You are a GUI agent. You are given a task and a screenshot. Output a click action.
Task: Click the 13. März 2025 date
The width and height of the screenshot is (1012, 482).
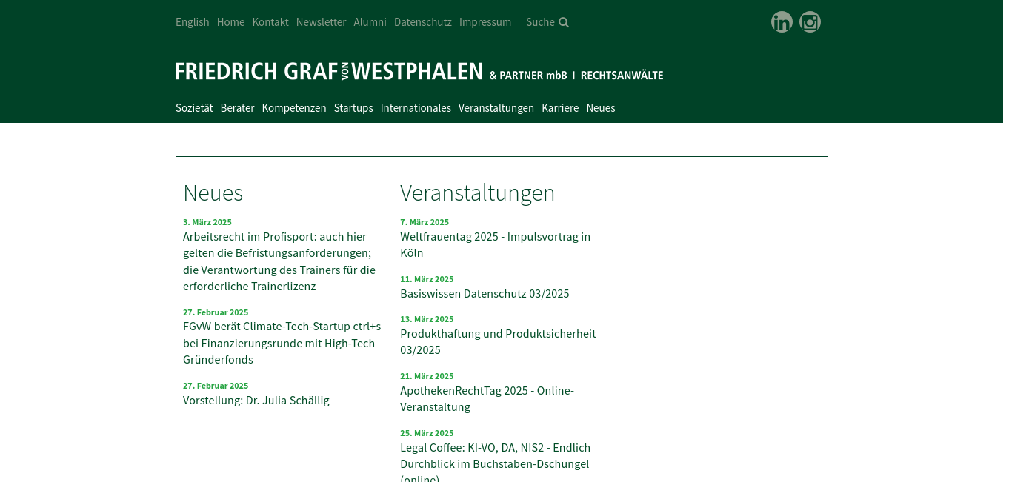point(427,319)
